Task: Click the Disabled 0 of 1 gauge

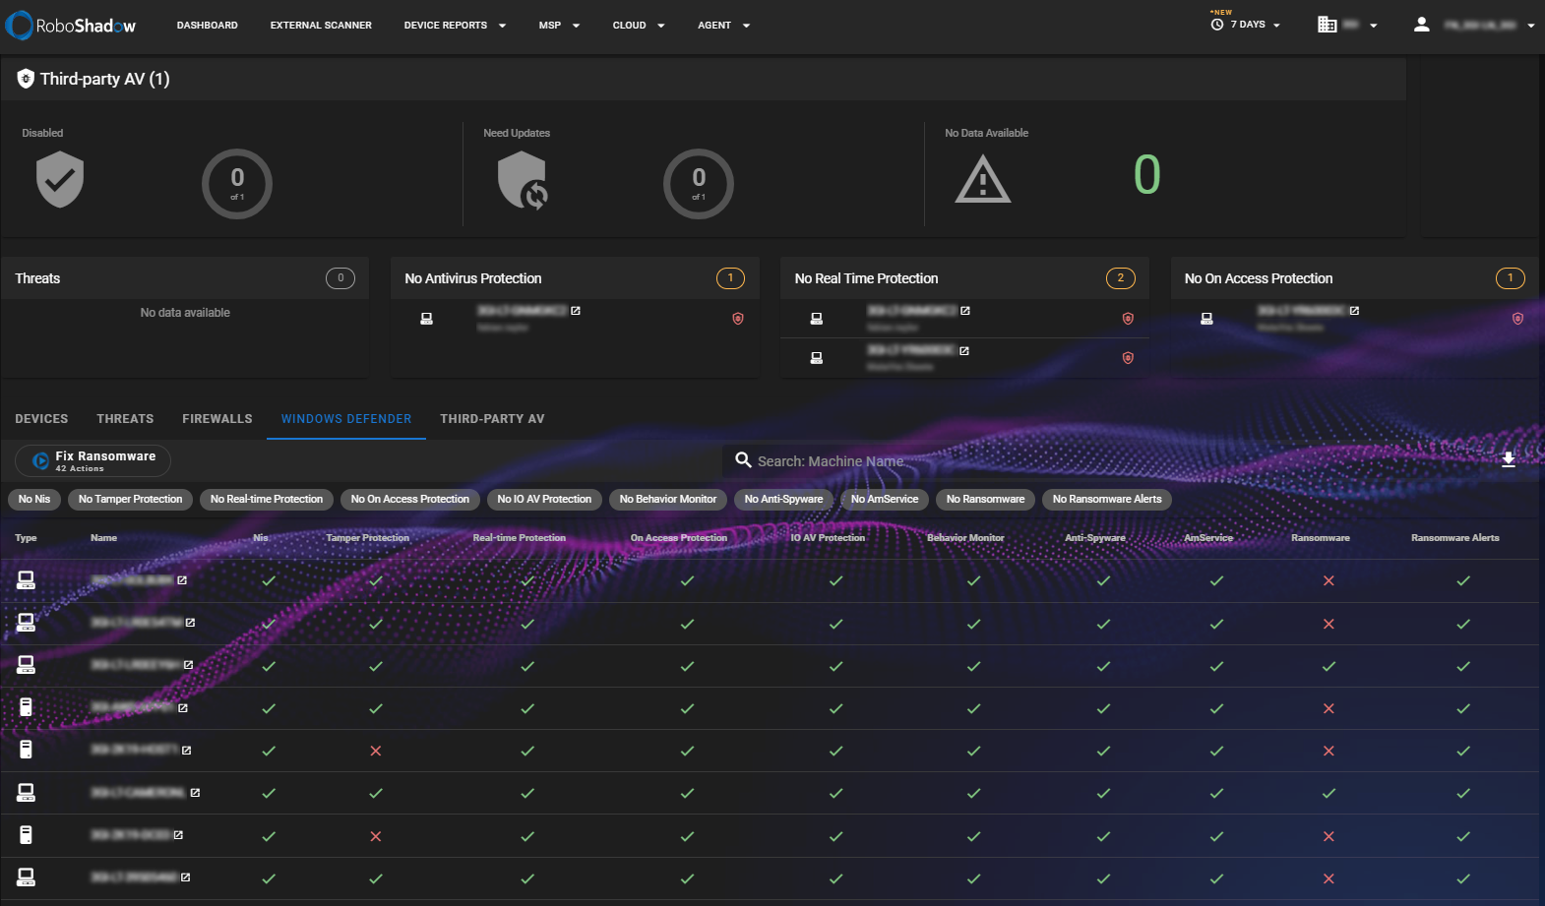Action: [x=237, y=183]
